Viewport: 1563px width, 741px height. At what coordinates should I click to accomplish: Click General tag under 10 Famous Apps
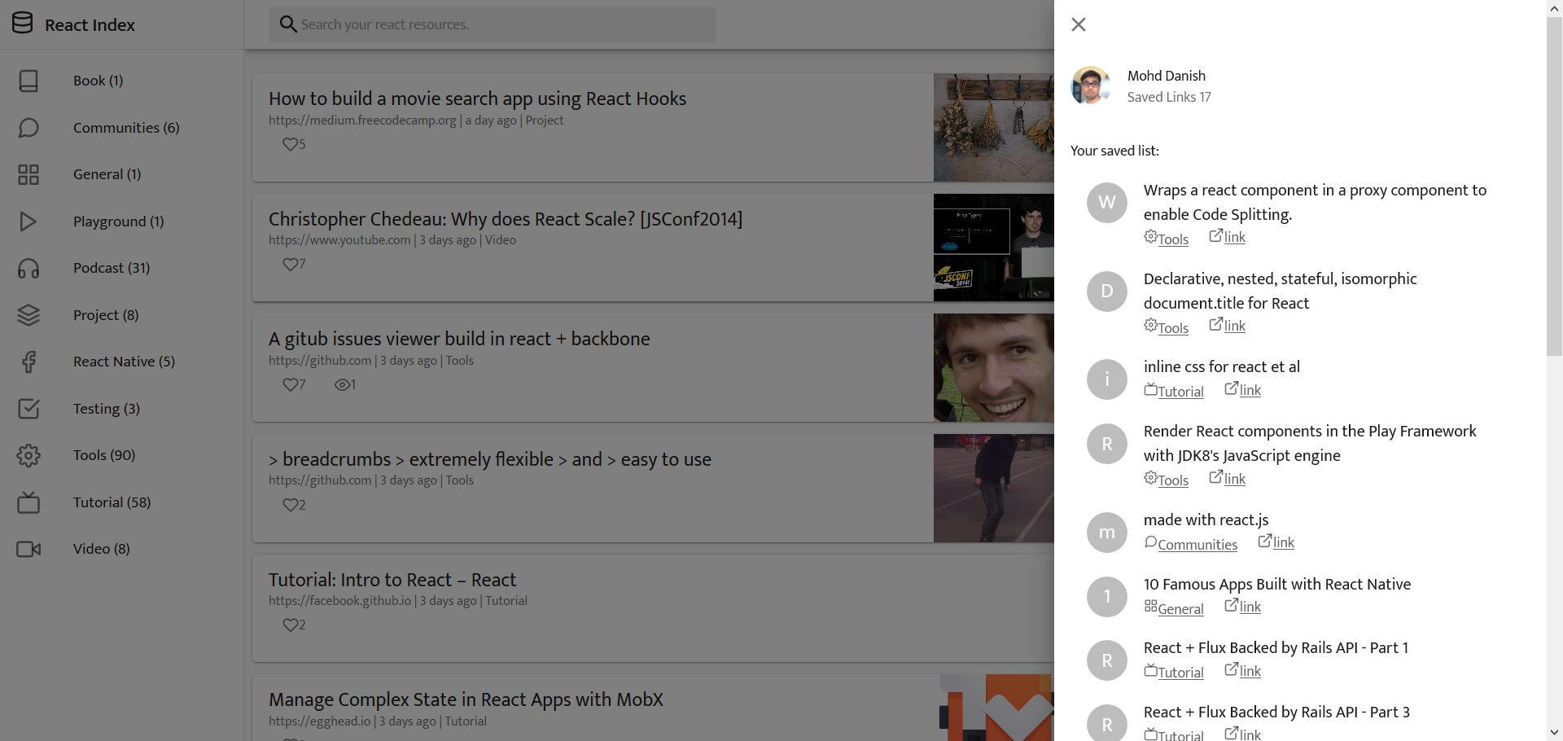(x=1174, y=608)
